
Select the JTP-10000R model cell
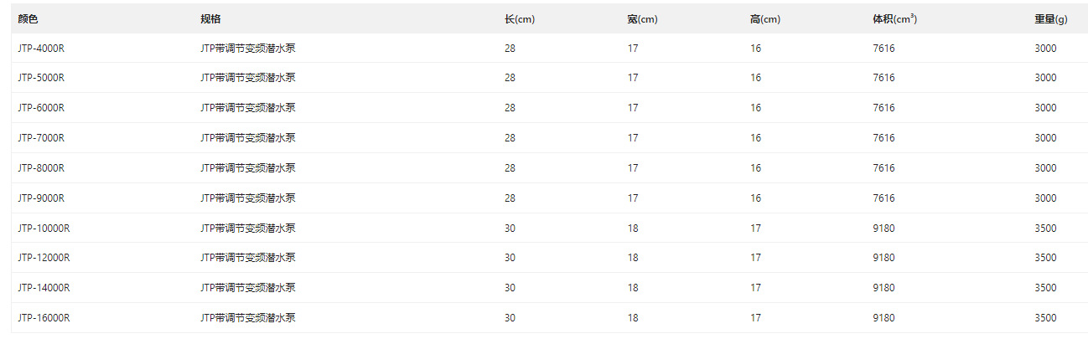(44, 229)
